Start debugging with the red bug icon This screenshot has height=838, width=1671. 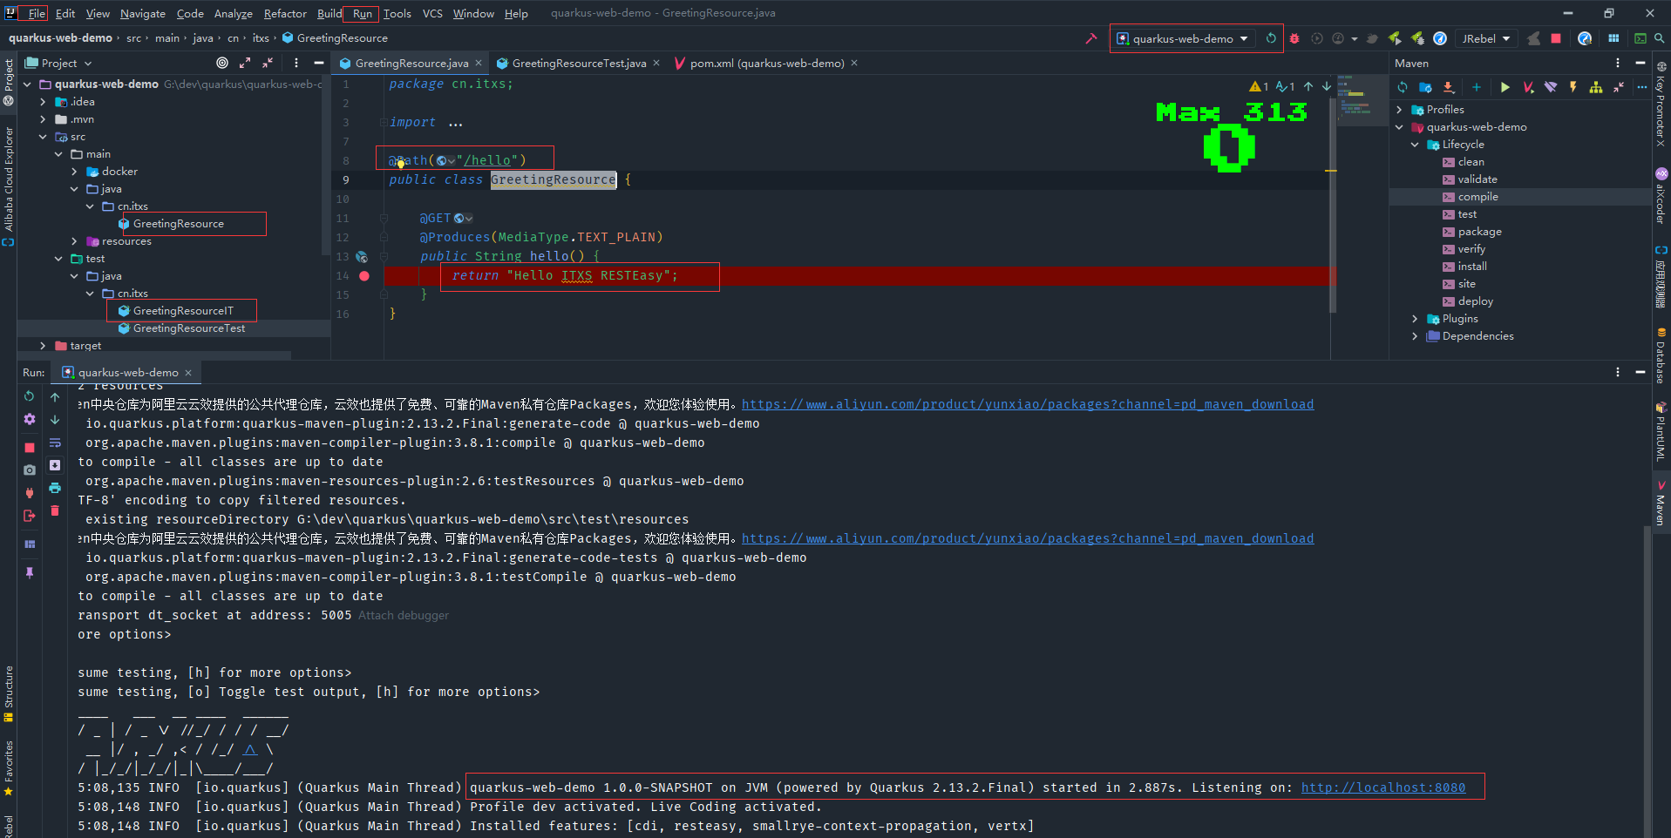1294,38
